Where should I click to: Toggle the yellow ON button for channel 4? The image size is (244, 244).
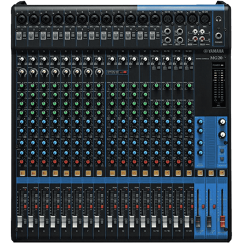click(56, 173)
